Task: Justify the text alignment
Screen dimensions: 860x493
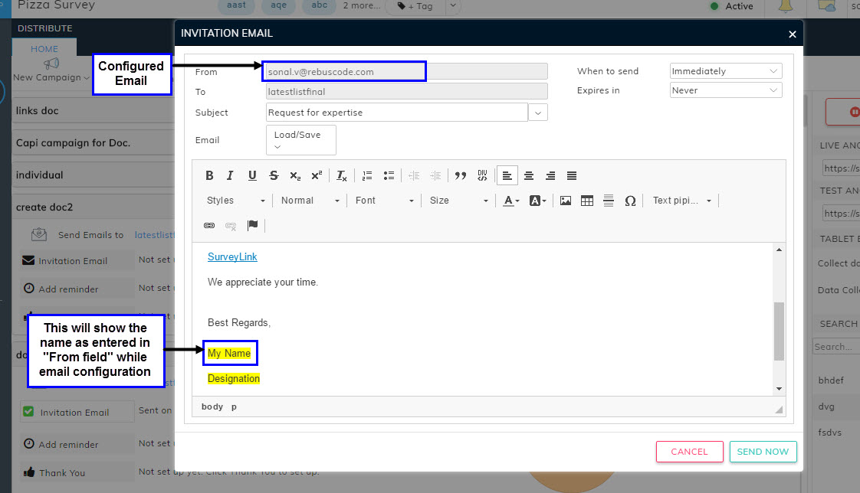Action: click(x=572, y=175)
